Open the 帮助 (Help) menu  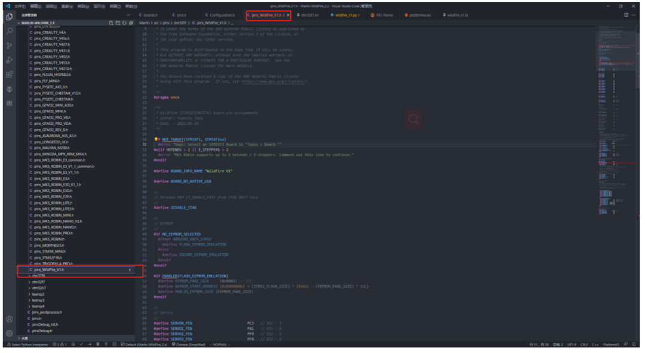coord(131,6)
